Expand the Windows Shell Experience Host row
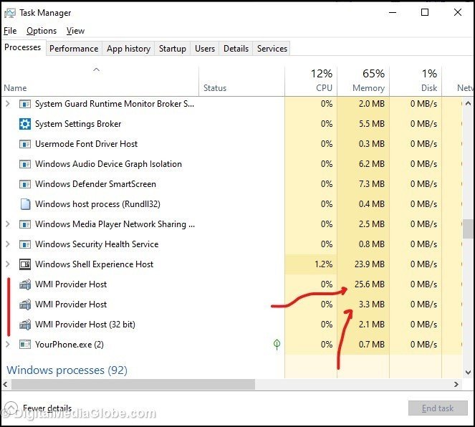 click(x=8, y=264)
